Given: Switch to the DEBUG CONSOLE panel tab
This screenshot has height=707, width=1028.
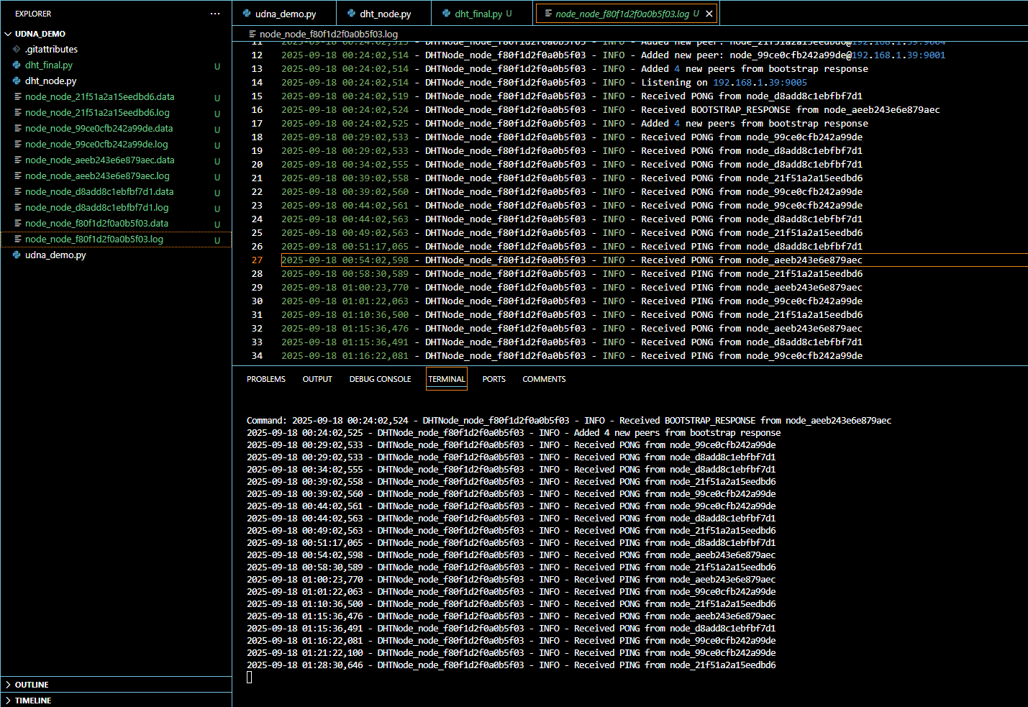Looking at the screenshot, I should click(x=380, y=379).
